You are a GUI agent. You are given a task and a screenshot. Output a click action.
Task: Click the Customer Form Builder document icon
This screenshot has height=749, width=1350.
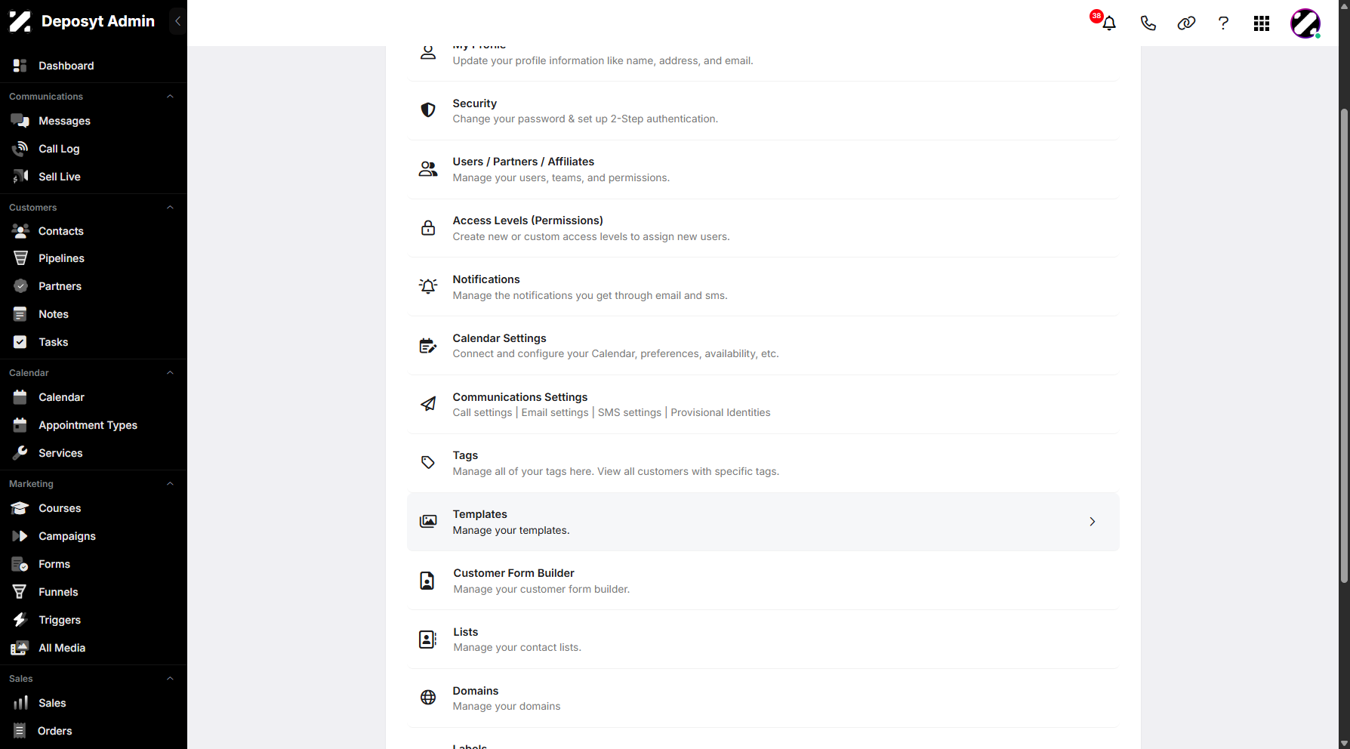427,581
